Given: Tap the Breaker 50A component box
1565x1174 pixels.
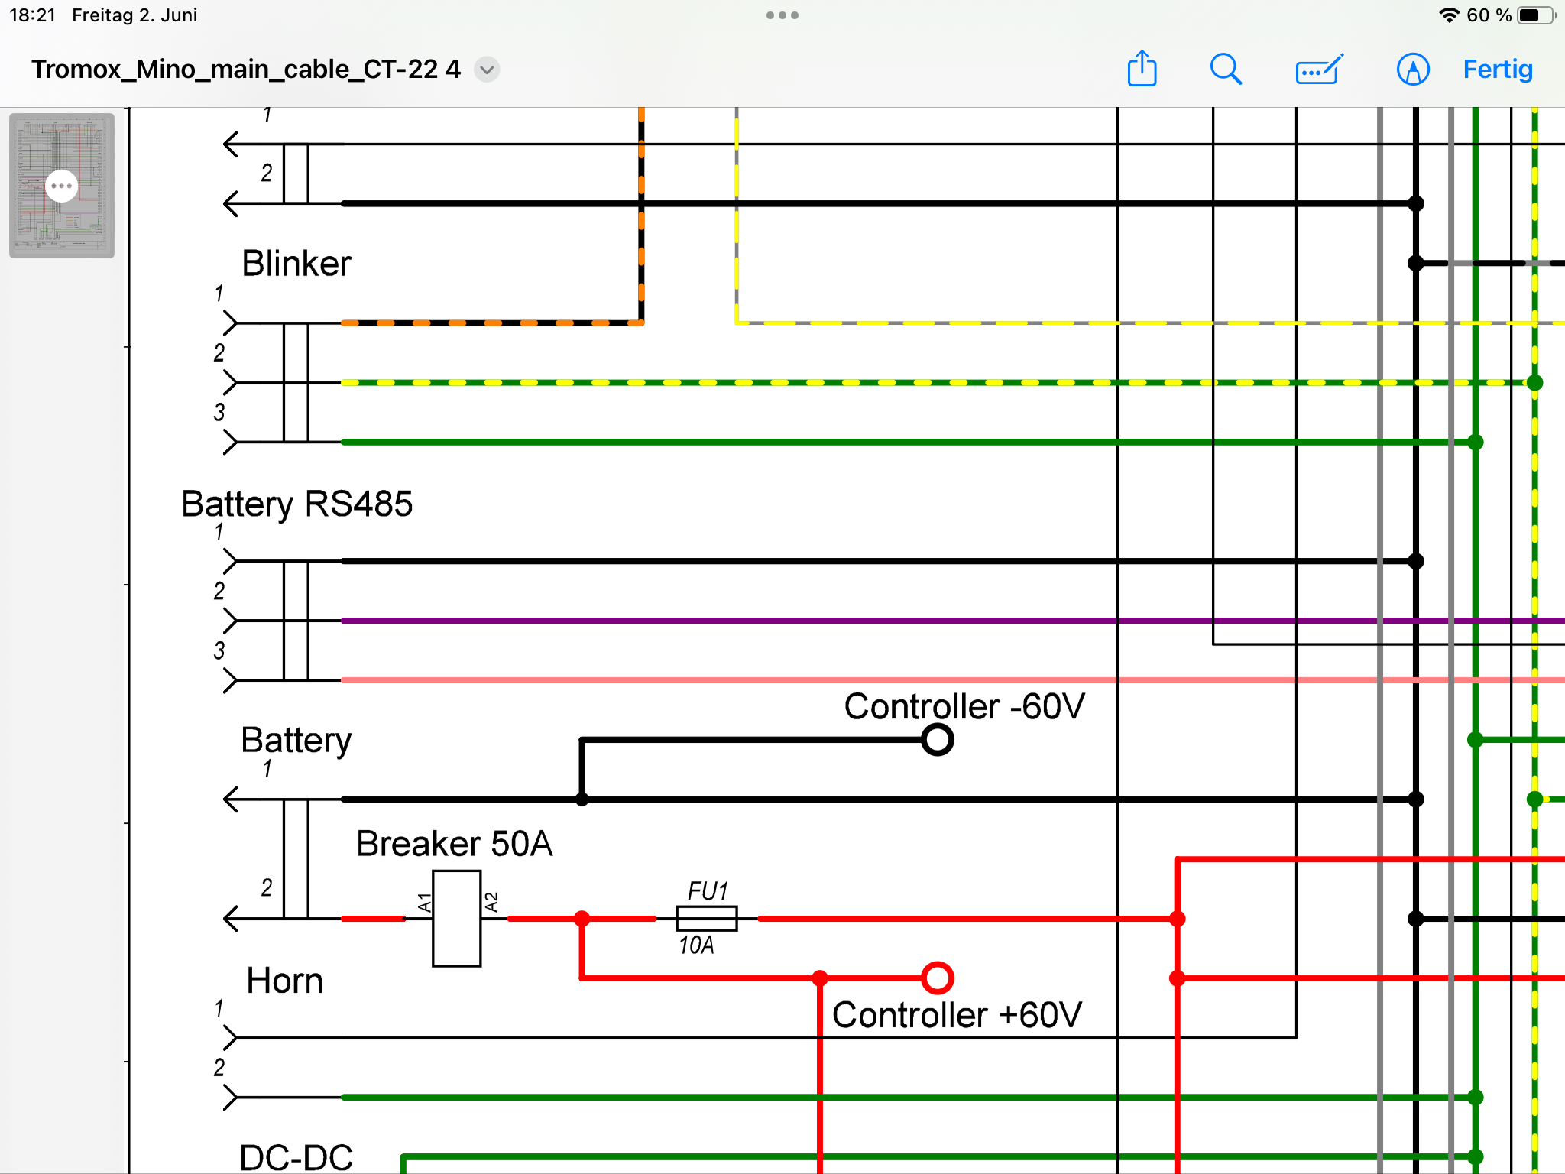Looking at the screenshot, I should [456, 919].
